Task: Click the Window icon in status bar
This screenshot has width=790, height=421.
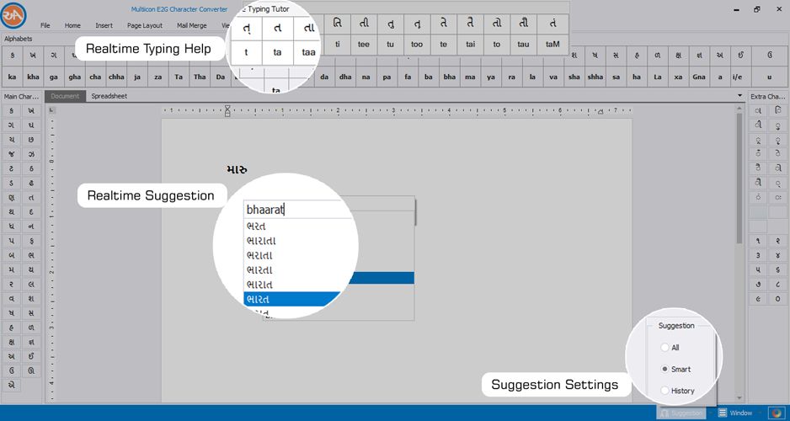Action: [x=723, y=413]
